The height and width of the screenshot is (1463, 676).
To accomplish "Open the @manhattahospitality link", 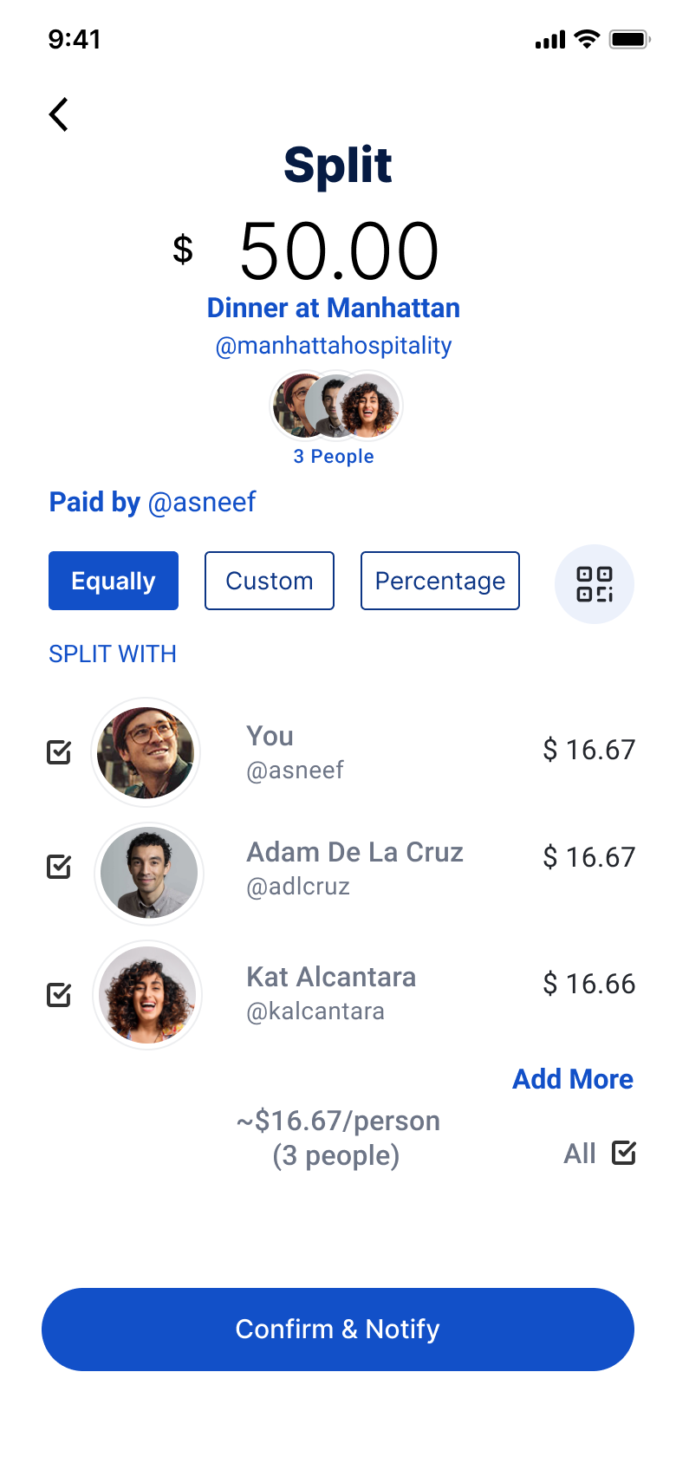I will click(x=334, y=346).
